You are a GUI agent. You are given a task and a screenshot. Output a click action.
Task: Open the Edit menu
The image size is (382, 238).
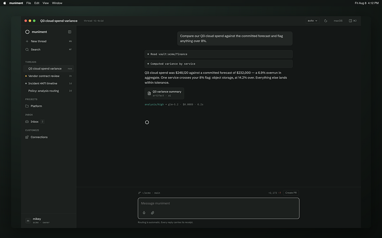coord(37,3)
